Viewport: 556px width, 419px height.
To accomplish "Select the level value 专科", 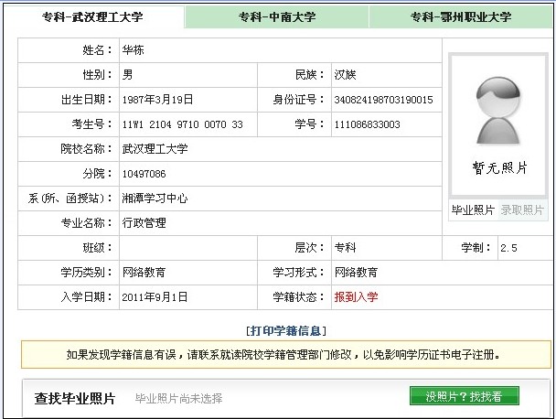I will (x=345, y=248).
